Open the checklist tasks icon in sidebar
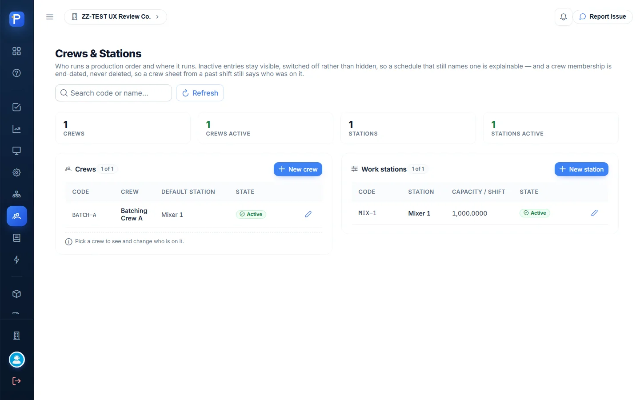This screenshot has height=400, width=640. (x=17, y=107)
